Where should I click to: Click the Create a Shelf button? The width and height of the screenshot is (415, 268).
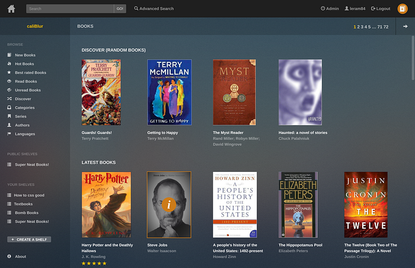tap(29, 240)
